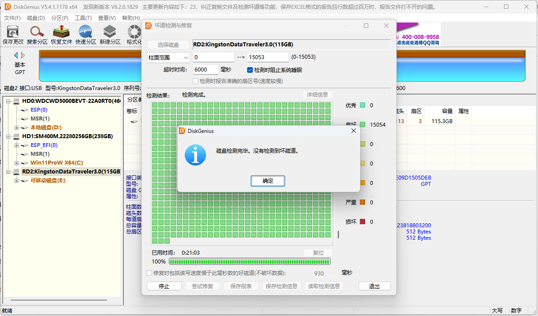
Task: Click the partition icon beside ESP(0)
Action: coord(25,110)
